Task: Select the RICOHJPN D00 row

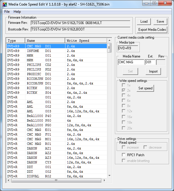Action: (57, 79)
